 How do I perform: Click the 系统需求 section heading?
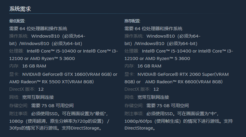tap(20, 9)
